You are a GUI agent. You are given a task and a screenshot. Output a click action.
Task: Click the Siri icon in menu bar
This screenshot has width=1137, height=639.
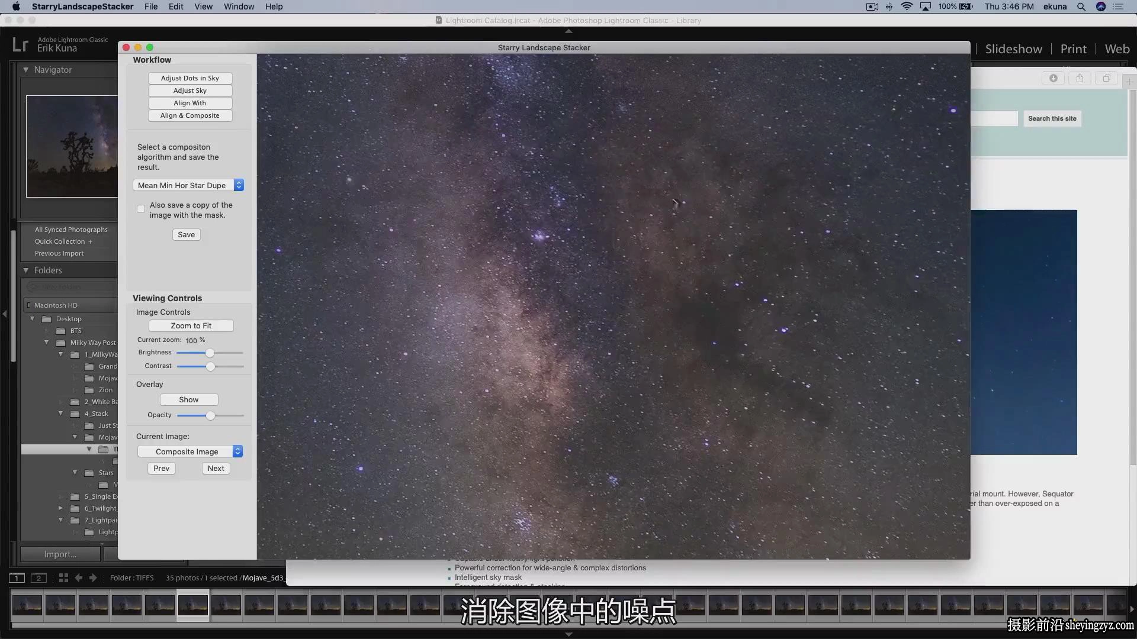pyautogui.click(x=1100, y=7)
